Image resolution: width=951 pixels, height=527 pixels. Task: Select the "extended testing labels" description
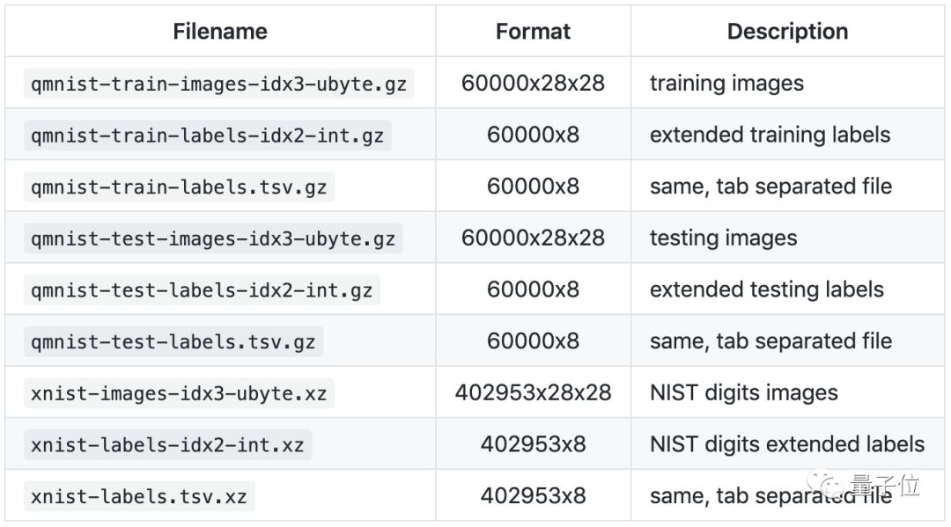766,289
